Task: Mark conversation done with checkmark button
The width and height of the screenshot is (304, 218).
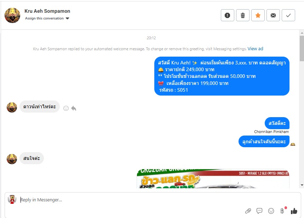Action: tap(288, 15)
